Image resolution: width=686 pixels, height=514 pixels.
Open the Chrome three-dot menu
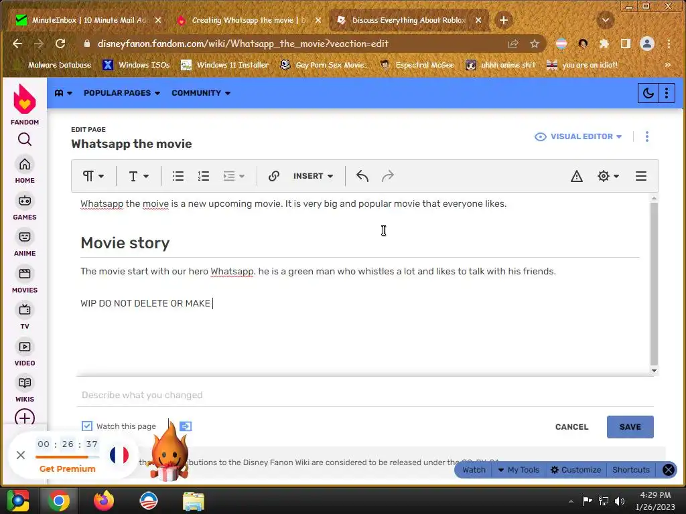click(669, 44)
